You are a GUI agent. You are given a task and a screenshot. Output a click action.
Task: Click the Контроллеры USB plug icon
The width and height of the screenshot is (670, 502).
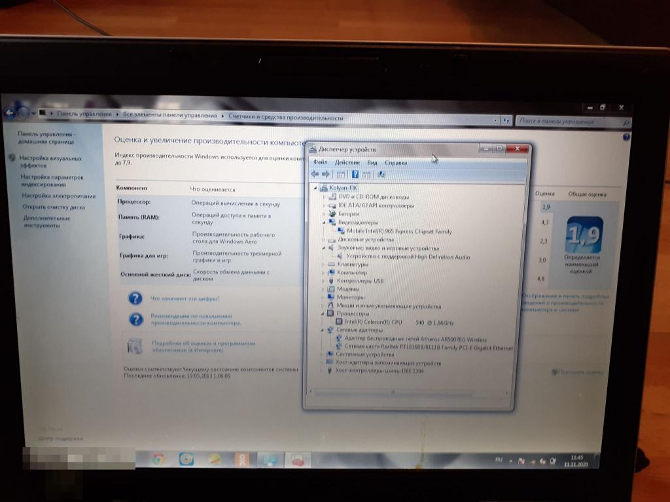[330, 280]
